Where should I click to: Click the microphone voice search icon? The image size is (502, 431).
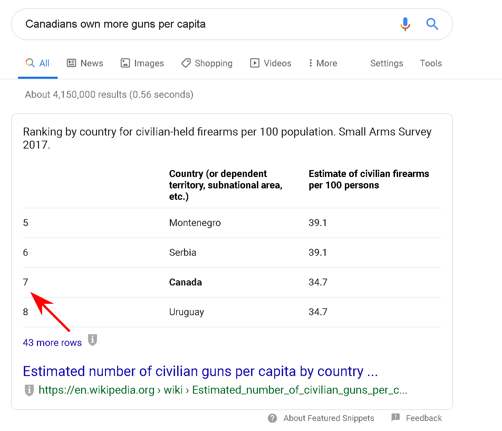[405, 24]
